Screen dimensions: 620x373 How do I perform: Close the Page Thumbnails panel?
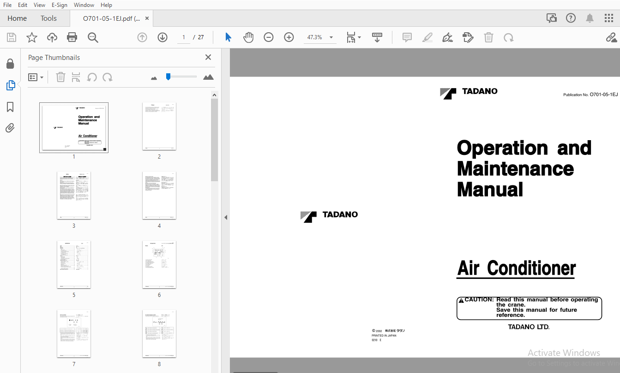click(x=208, y=57)
